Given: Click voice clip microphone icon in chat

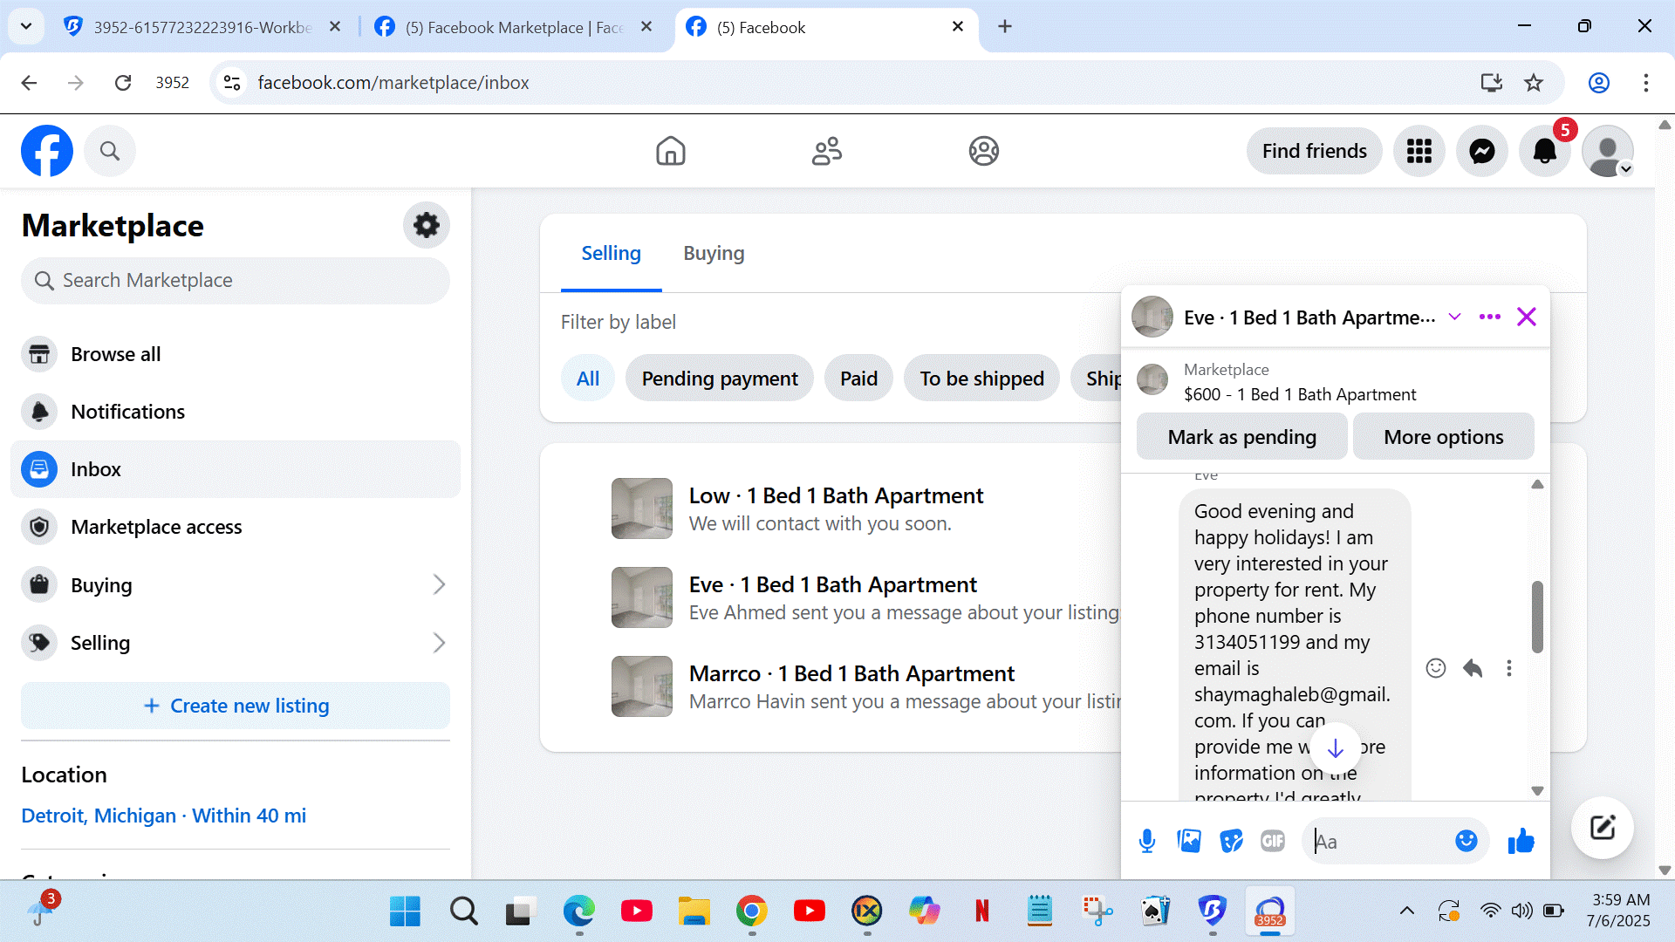Looking at the screenshot, I should 1147,841.
